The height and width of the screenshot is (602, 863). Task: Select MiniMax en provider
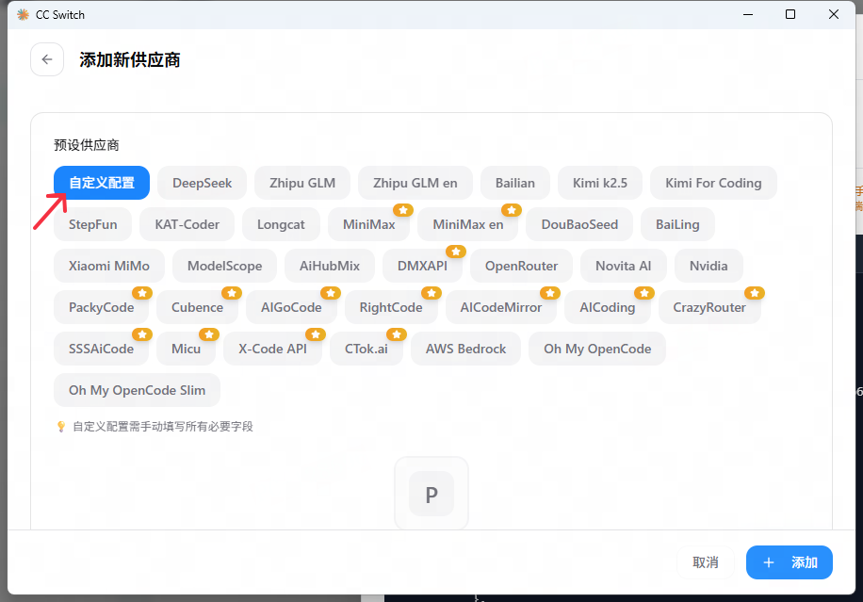(x=468, y=224)
